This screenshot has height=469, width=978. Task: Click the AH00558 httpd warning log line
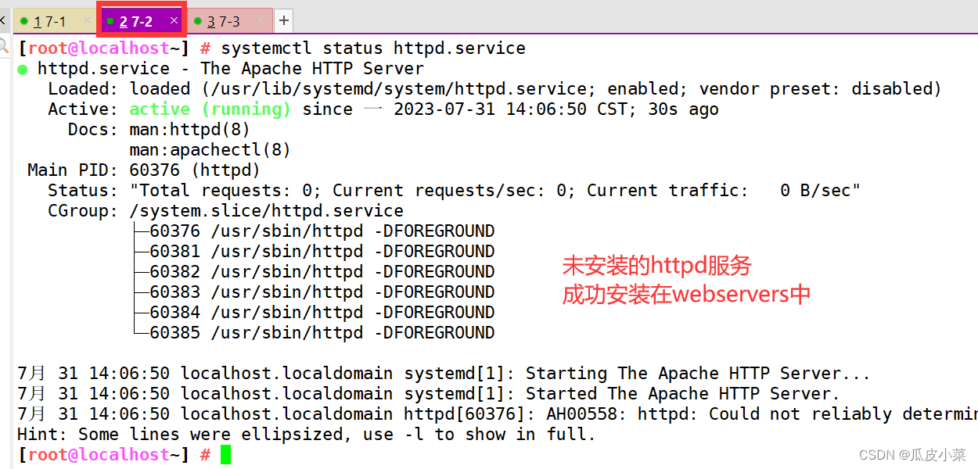pyautogui.click(x=498, y=414)
